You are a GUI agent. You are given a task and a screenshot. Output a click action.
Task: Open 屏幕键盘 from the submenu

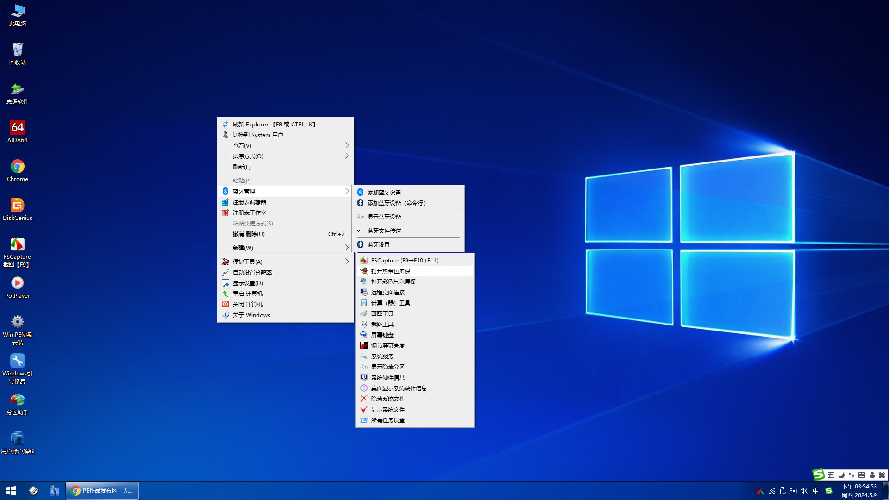pyautogui.click(x=415, y=335)
